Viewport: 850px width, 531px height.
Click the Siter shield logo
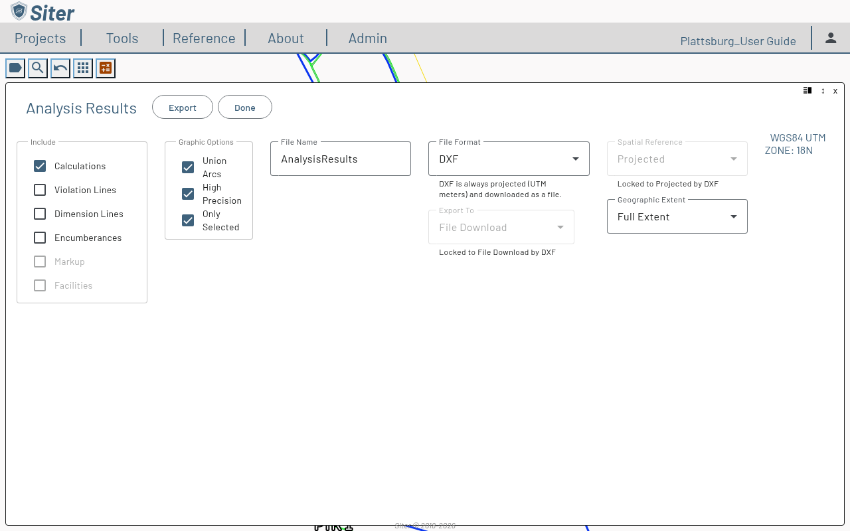pos(19,11)
